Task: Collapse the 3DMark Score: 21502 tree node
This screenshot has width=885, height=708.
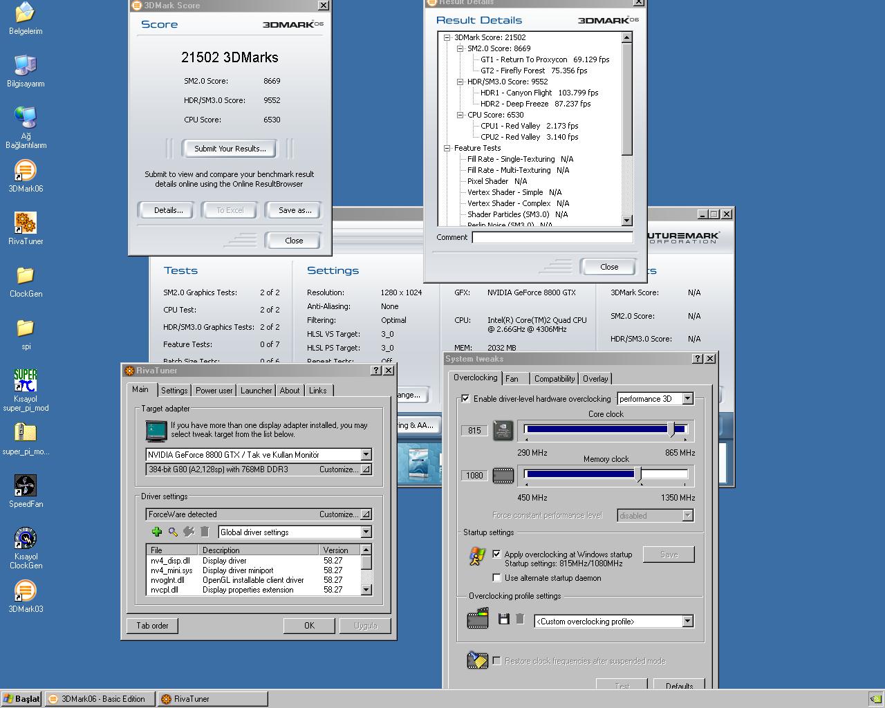Action: 447,37
